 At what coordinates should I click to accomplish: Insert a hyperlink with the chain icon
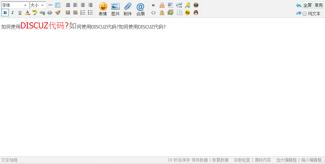[x=42, y=13]
